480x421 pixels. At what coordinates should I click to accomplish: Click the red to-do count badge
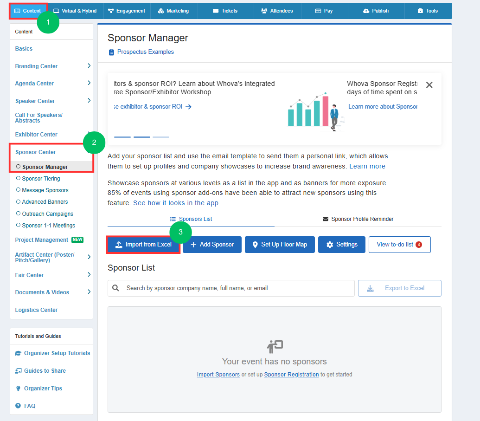(x=419, y=245)
